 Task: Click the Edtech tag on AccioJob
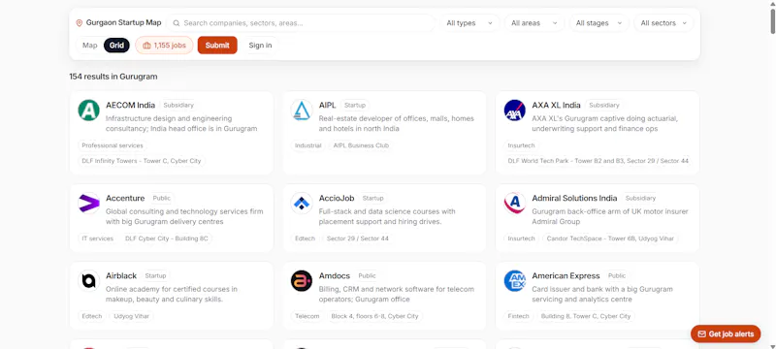[305, 238]
